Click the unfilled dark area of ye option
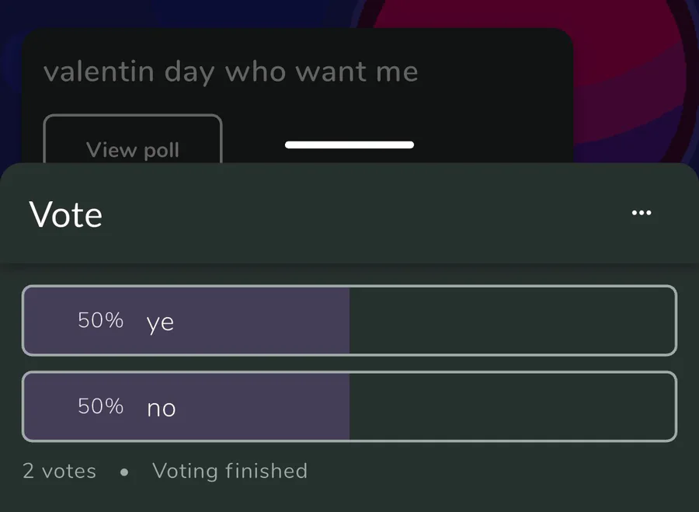699x512 pixels. click(x=513, y=321)
